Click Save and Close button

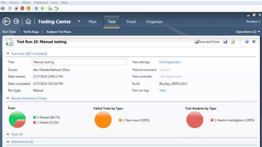tap(207, 42)
